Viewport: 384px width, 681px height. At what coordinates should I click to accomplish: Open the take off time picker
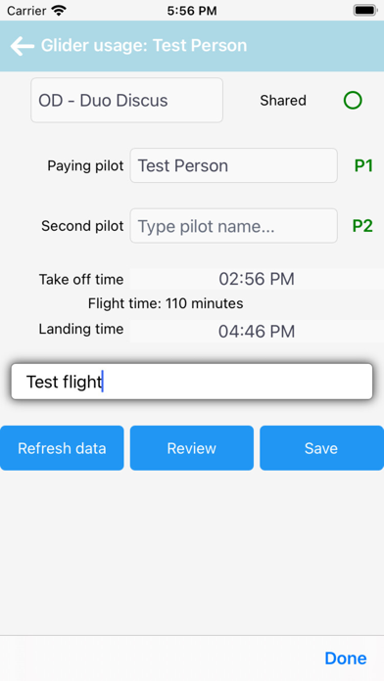tap(257, 279)
